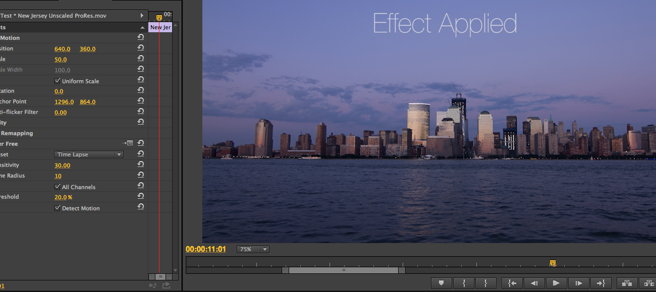Image resolution: width=656 pixels, height=292 pixels.
Task: Reset the Flicker Free effect
Action: 140,143
